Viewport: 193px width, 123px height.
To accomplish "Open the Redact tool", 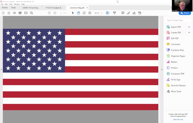I will (x=172, y=62).
